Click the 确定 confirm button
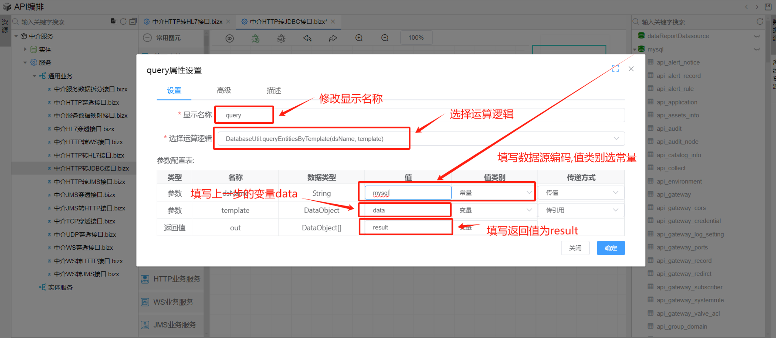776x338 pixels. point(610,248)
